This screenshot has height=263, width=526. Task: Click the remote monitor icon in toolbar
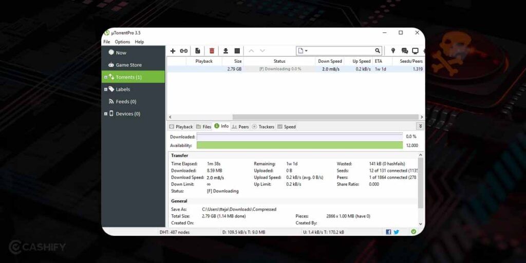tap(415, 51)
